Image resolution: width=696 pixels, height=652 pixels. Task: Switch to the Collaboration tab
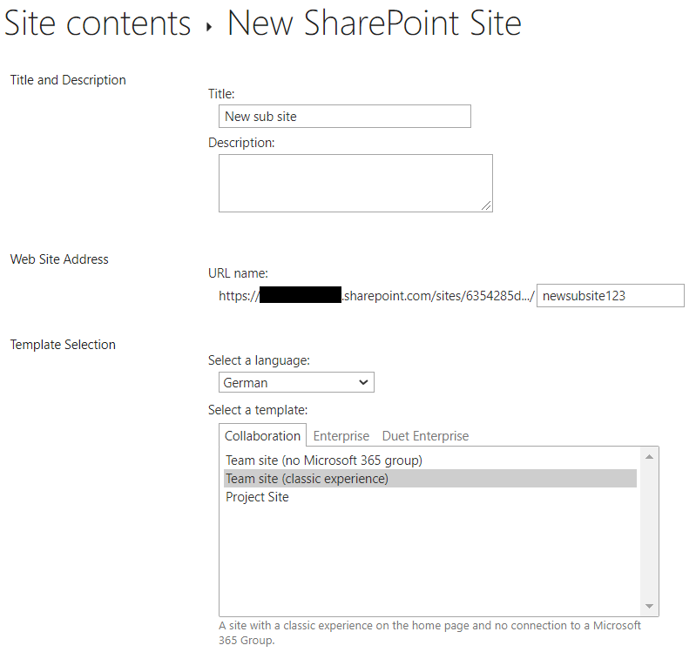(262, 436)
